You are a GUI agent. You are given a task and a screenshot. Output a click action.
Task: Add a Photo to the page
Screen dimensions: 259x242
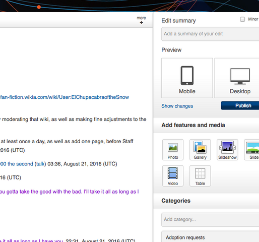[173, 150]
